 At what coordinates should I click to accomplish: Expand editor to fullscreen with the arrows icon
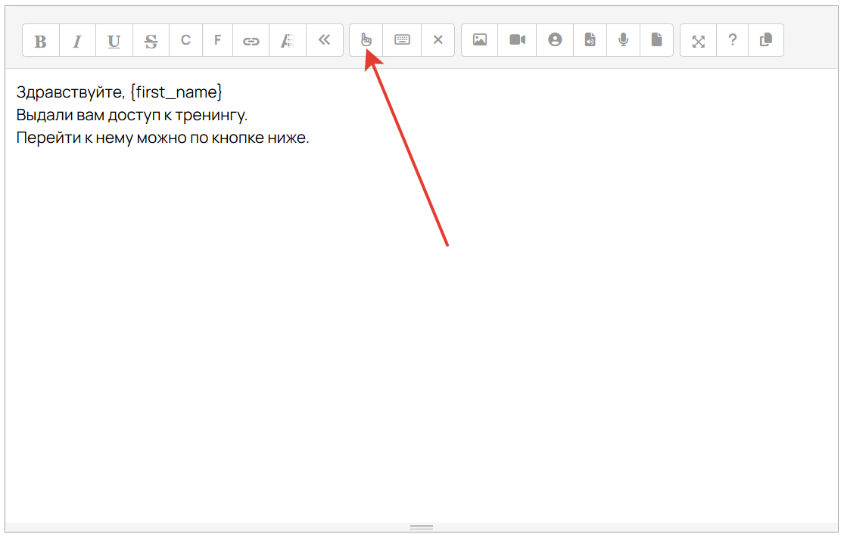pyautogui.click(x=699, y=40)
